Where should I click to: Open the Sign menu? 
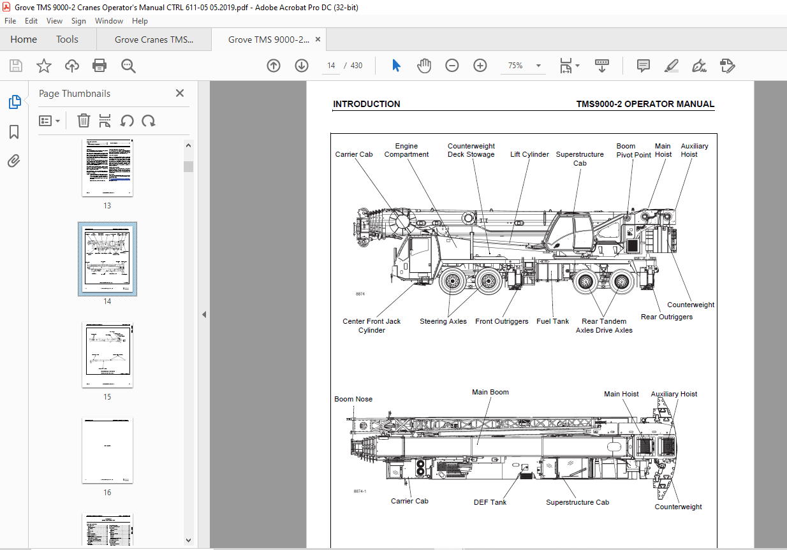(78, 21)
